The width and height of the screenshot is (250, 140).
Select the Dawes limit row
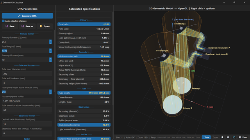pos(84,42)
